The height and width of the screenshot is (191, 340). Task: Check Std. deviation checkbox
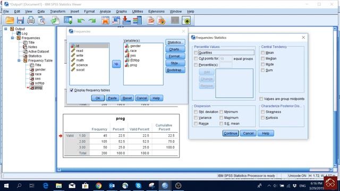196,112
